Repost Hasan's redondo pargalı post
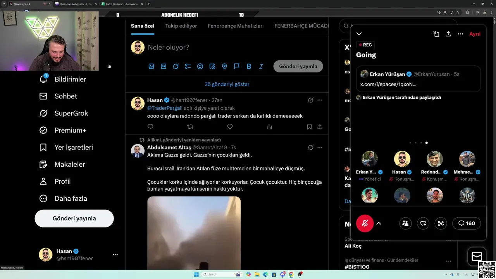The width and height of the screenshot is (496, 279). click(190, 127)
